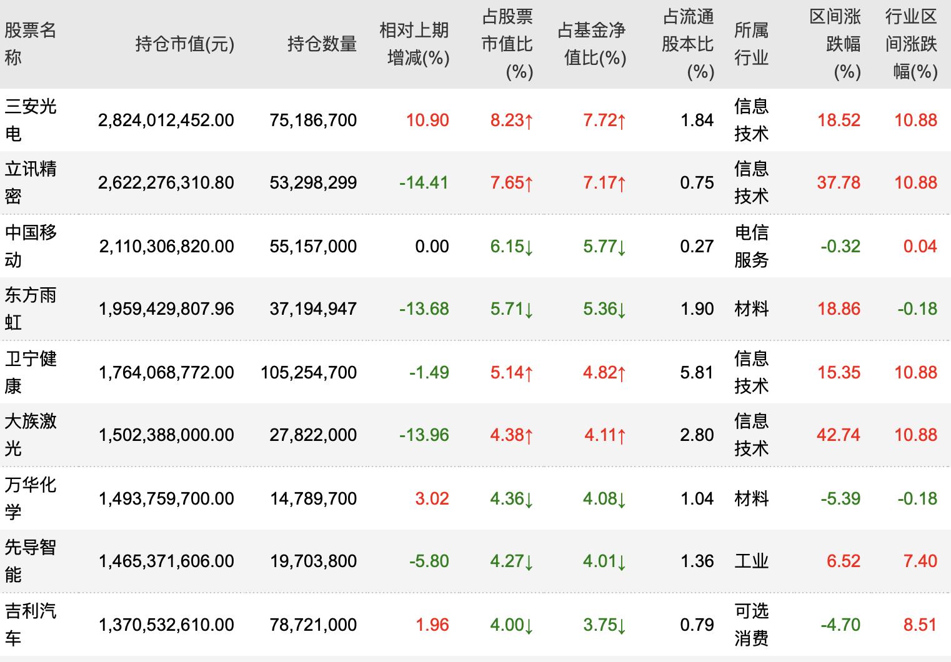The height and width of the screenshot is (662, 951).
Task: Select stock name 东方雨虹
Action: 31,309
